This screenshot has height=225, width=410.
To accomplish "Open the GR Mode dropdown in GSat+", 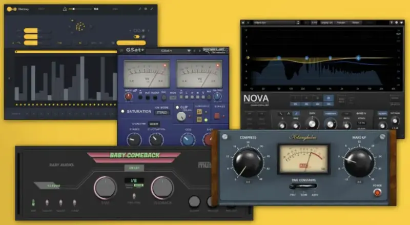I will [162, 113].
